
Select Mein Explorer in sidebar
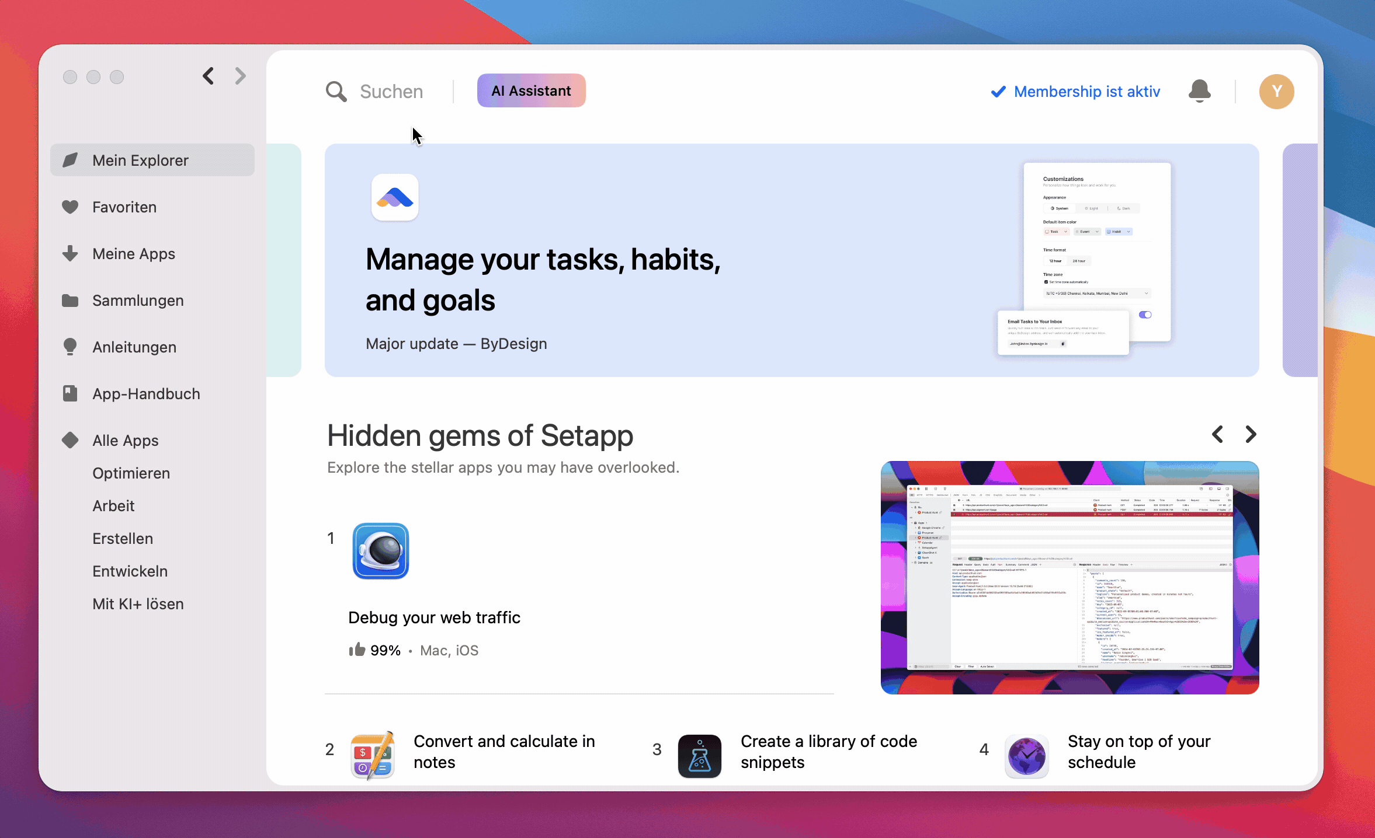152,160
